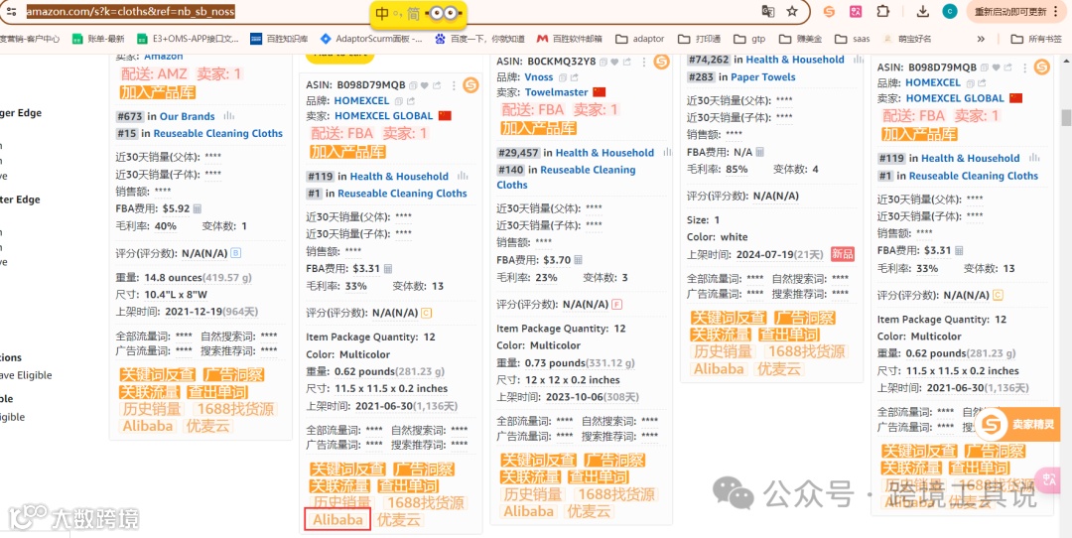Open the E3+OMS-APP接口文 bookmark
Screen dimensions: 1072x538
coord(188,39)
